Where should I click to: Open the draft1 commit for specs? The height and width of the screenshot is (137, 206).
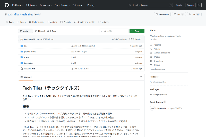point(73,57)
